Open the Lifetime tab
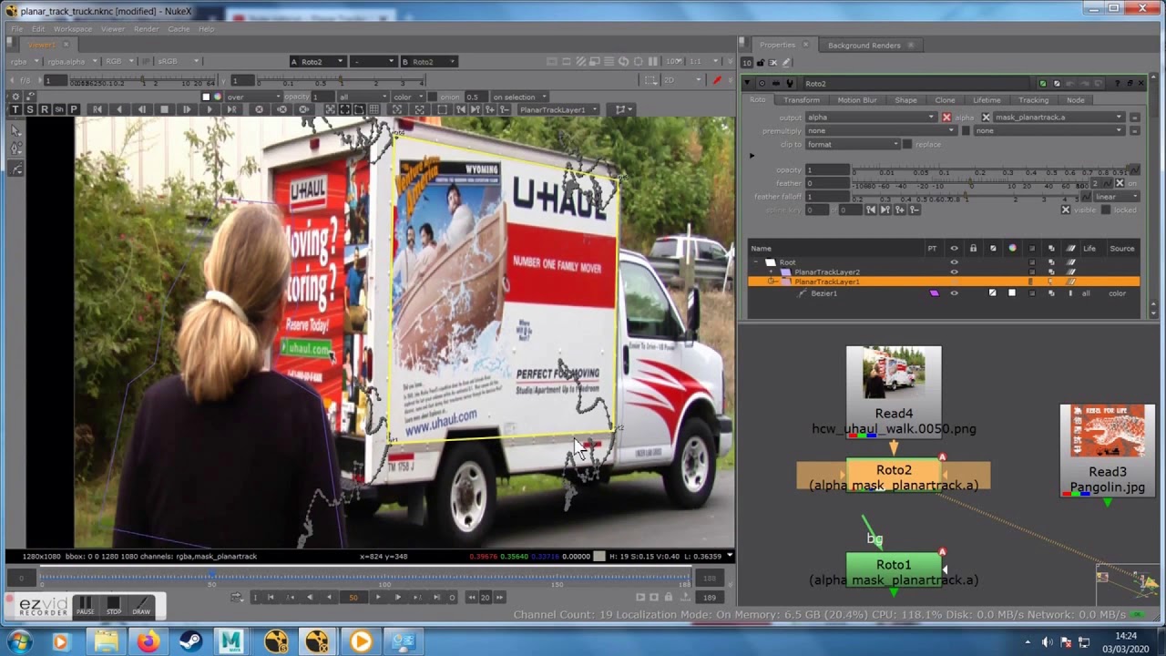The height and width of the screenshot is (656, 1166). point(987,100)
